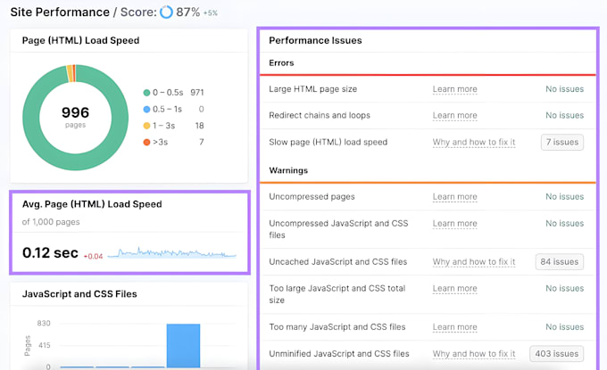
Task: Click the tall blue bar in the chart
Action: coord(184,346)
